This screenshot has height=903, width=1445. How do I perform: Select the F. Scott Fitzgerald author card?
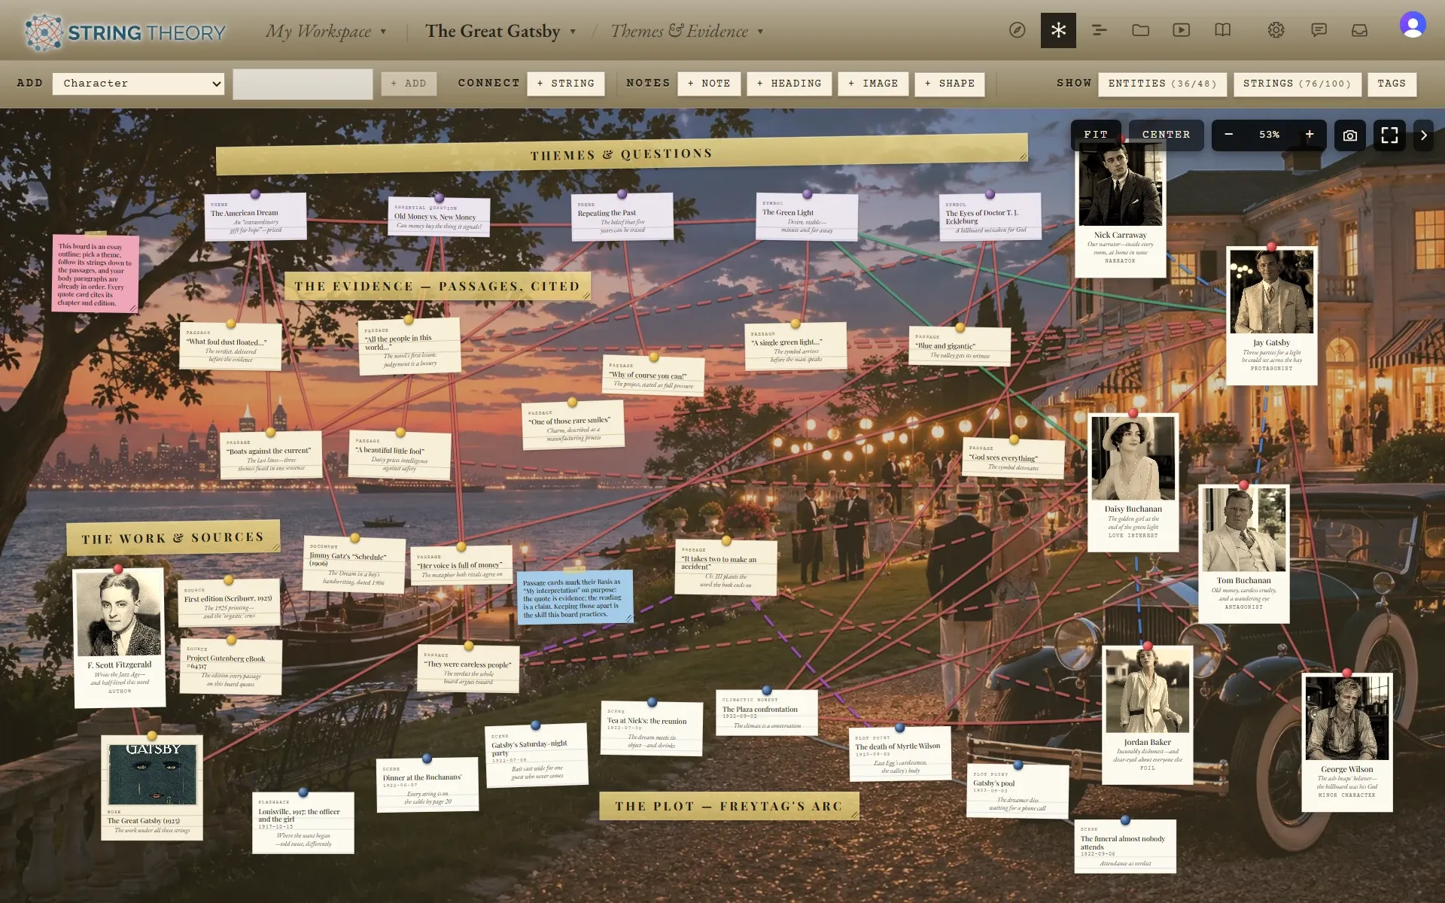[119, 637]
